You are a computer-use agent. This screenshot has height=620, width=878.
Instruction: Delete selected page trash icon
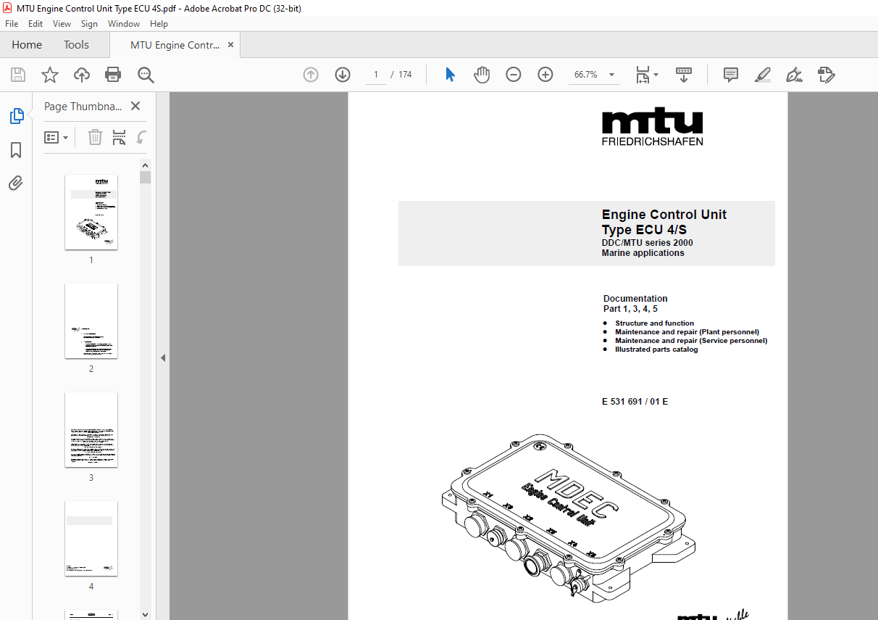(x=95, y=137)
